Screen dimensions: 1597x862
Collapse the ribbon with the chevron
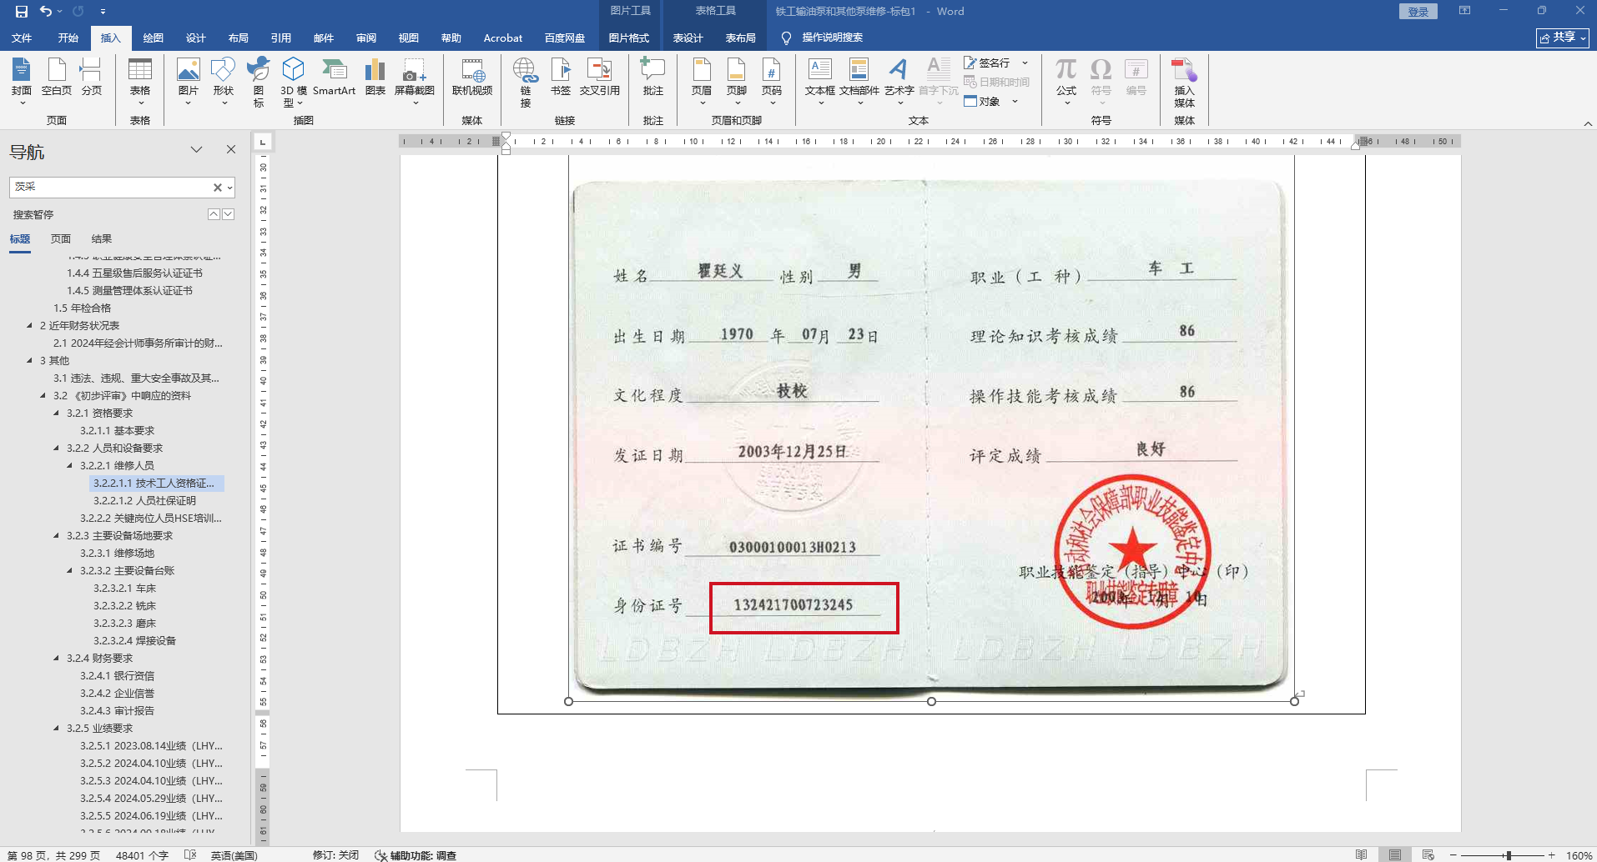click(1588, 123)
